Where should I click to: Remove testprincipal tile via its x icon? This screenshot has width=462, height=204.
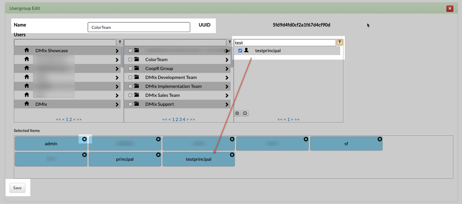point(232,155)
